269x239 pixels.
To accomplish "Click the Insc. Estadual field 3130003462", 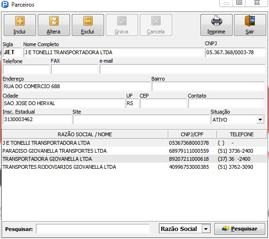I will click(x=37, y=119).
